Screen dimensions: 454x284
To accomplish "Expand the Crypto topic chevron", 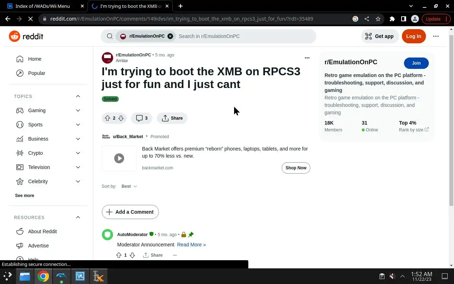I will coord(78,153).
